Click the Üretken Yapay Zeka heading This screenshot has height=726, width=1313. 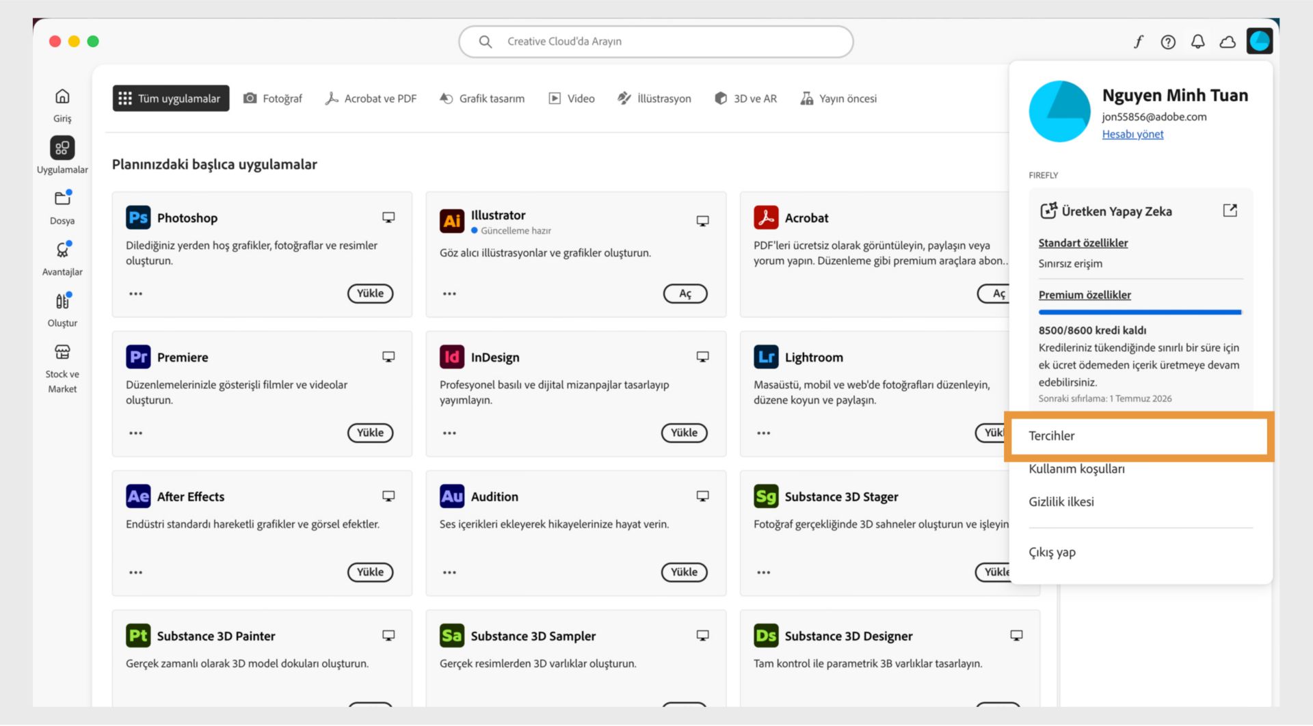(1117, 211)
